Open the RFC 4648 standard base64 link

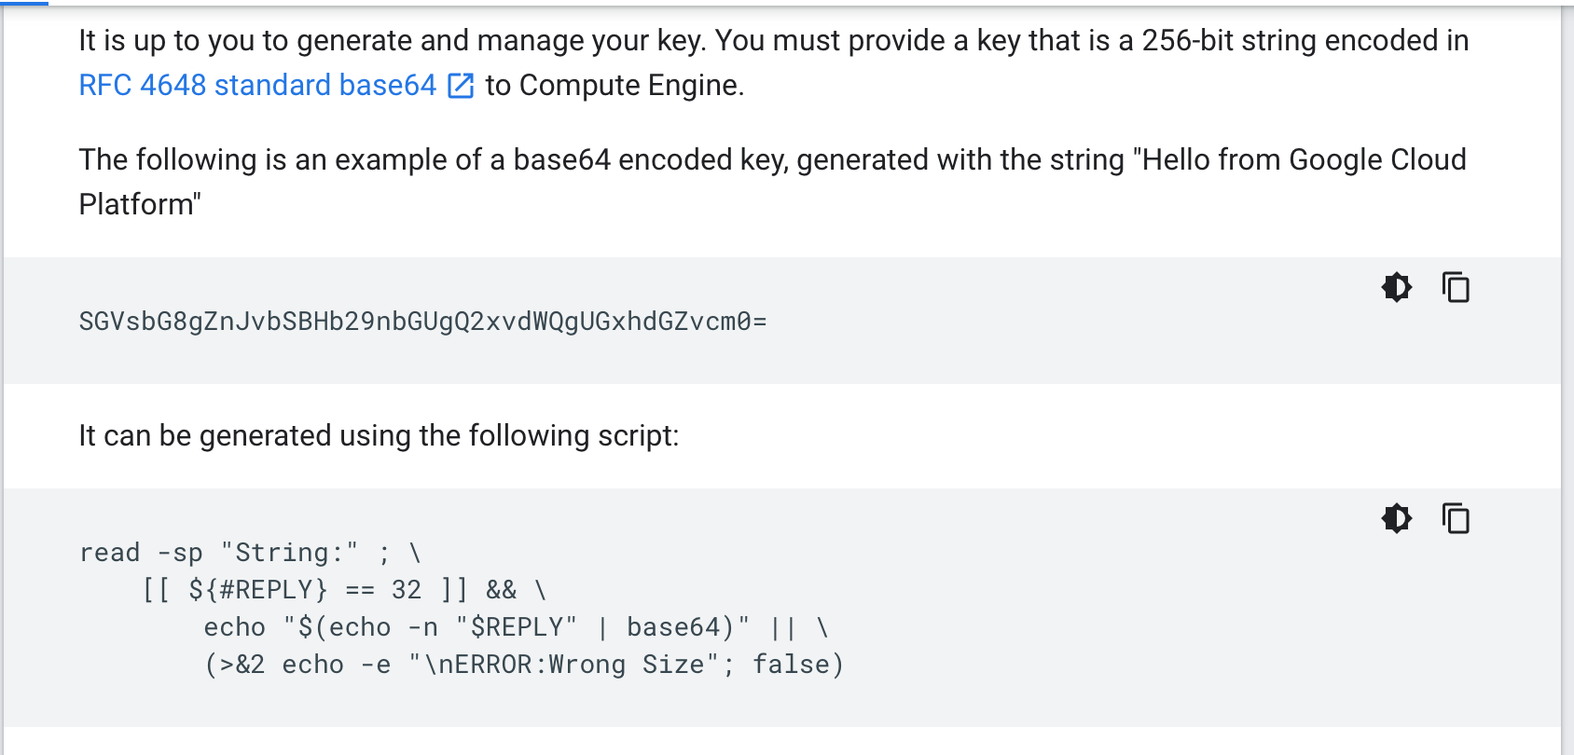tap(257, 85)
